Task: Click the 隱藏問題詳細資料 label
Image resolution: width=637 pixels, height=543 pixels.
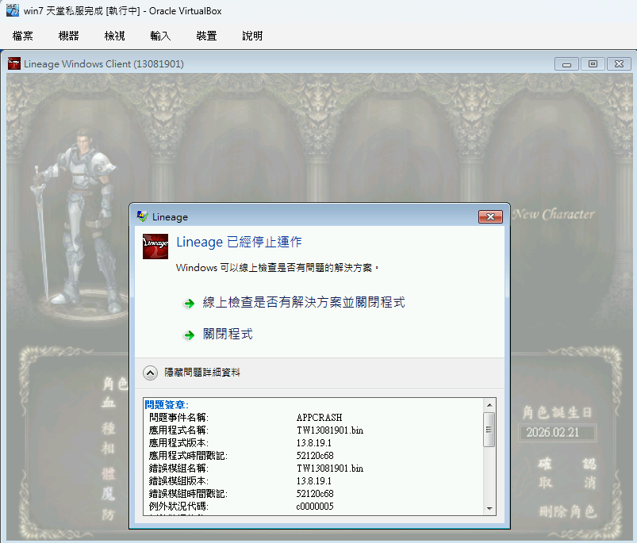Action: tap(202, 372)
